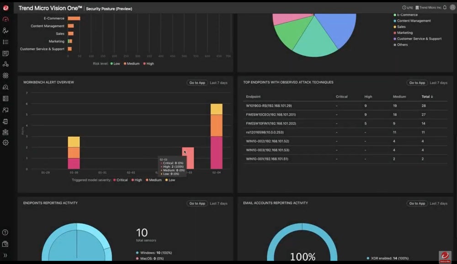Image resolution: width=457 pixels, height=264 pixels.
Task: Toggle the Medium severity legend in Workbench chart
Action: pyautogui.click(x=153, y=180)
